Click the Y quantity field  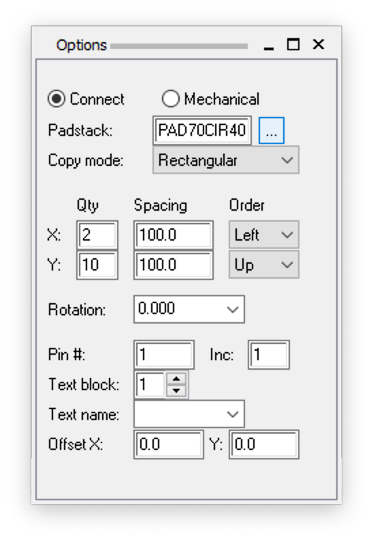pyautogui.click(x=97, y=265)
